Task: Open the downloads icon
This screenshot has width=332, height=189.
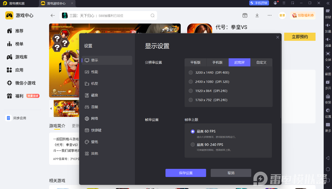Action: [x=257, y=15]
